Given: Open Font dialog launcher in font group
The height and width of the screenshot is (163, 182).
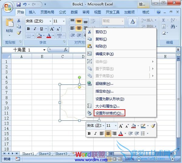Looking at the screenshot, I should click(64, 42).
